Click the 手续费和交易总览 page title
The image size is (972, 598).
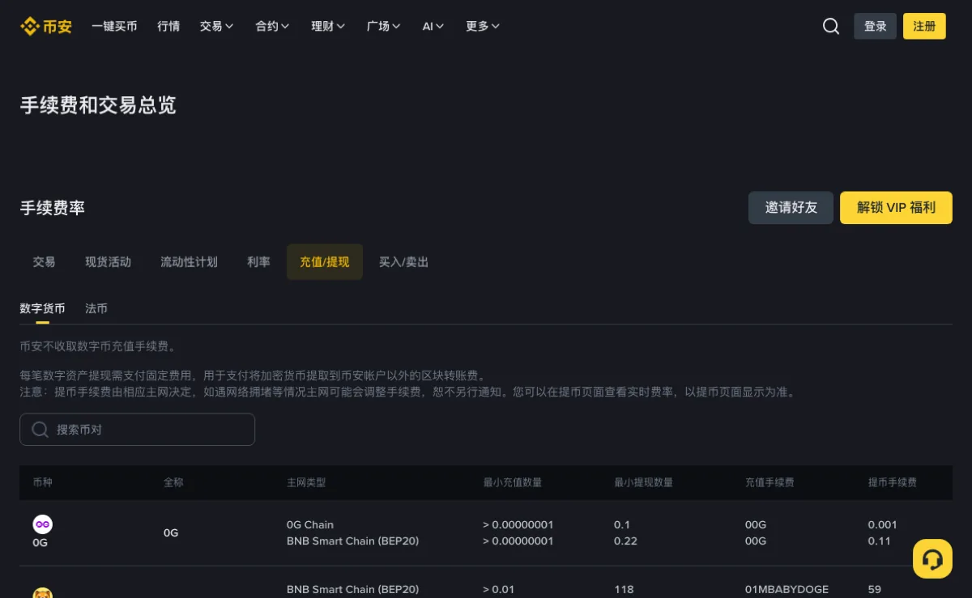pyautogui.click(x=98, y=105)
